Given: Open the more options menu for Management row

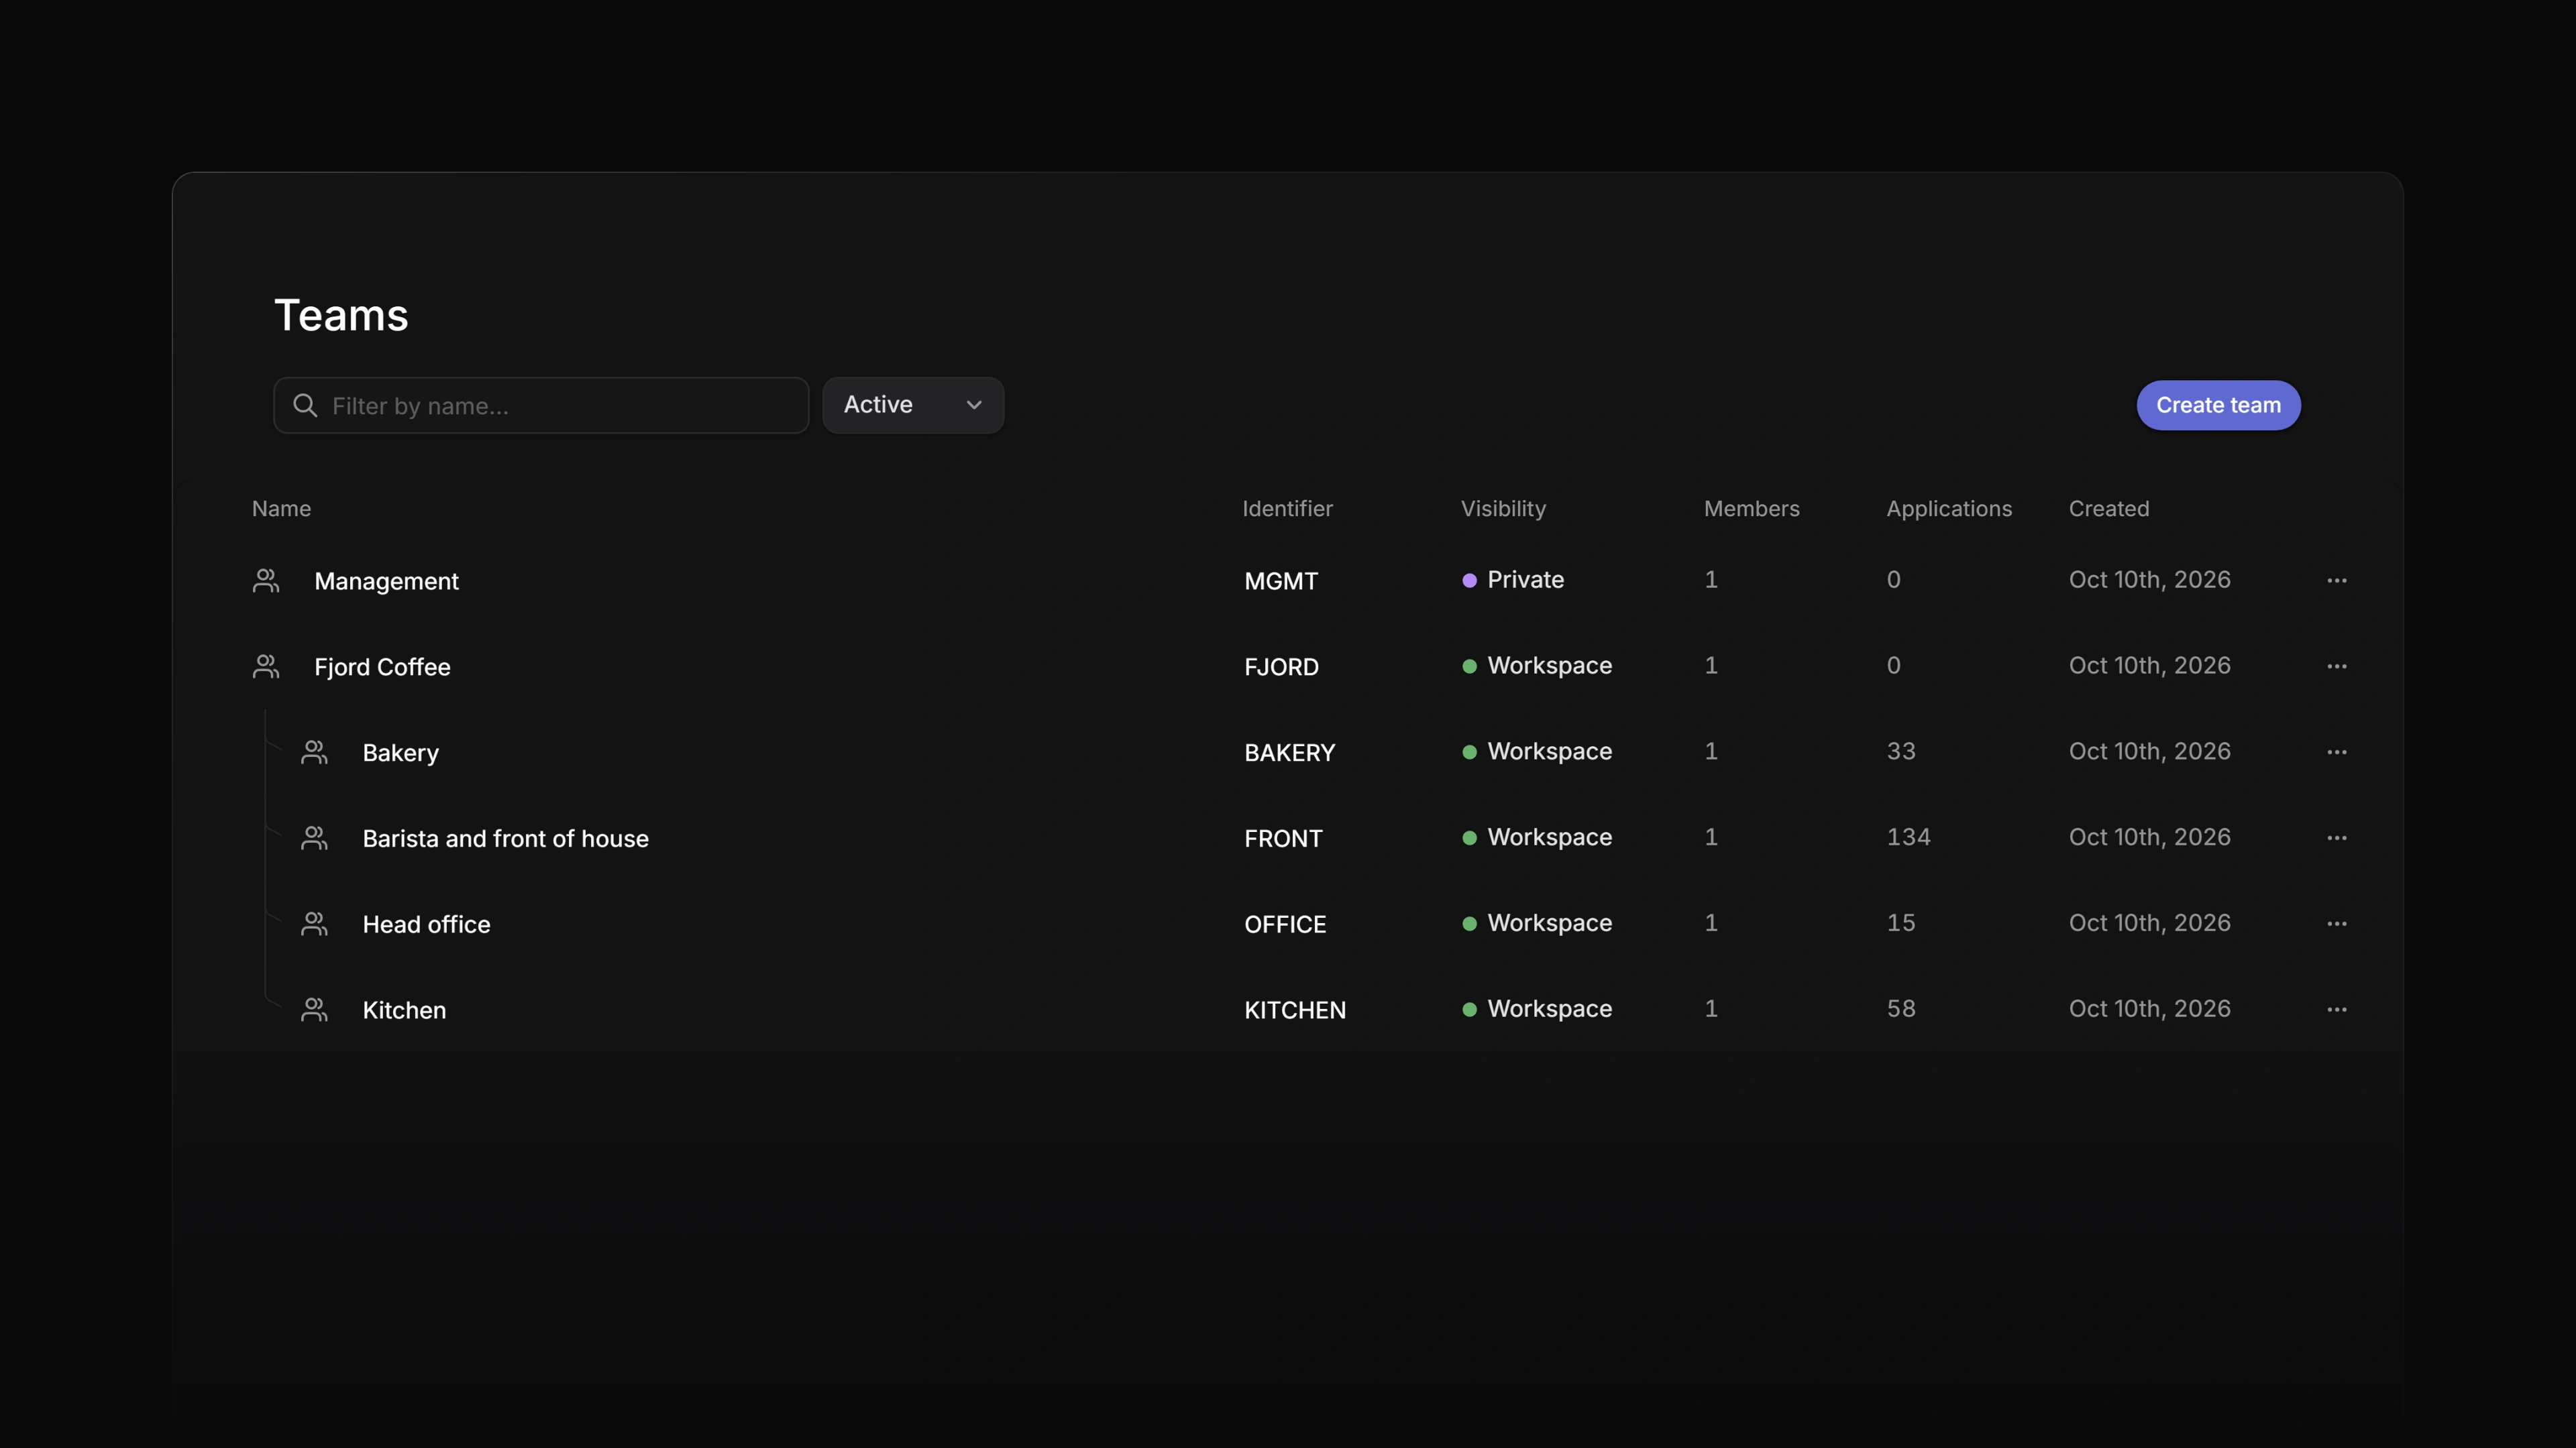Looking at the screenshot, I should tap(2336, 581).
